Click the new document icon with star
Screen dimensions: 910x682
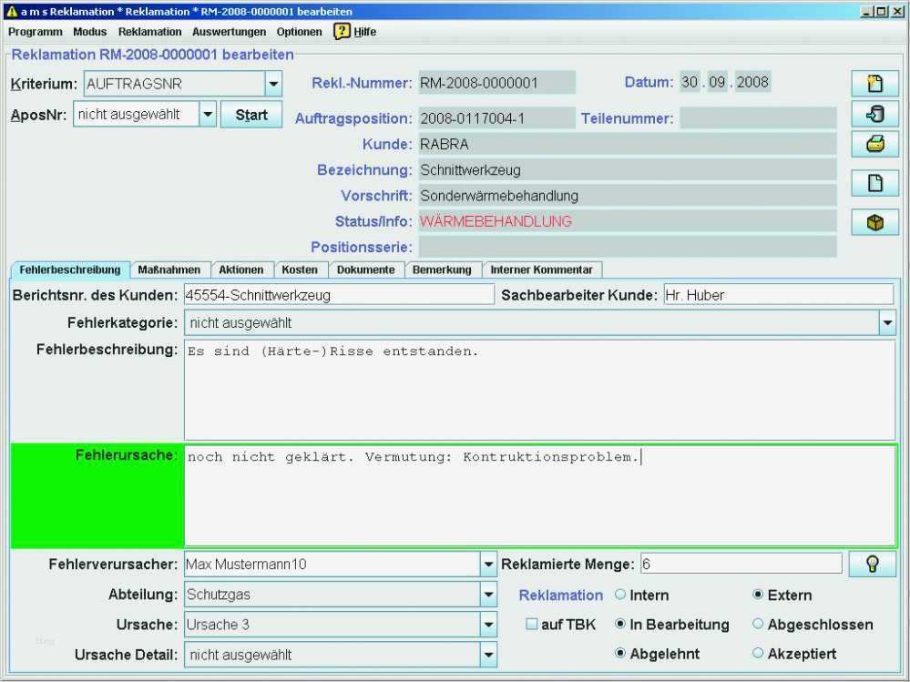874,84
